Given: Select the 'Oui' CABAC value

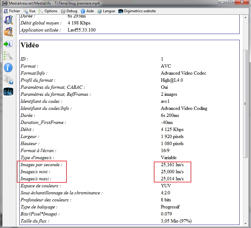Looking at the screenshot, I should coord(164,87).
